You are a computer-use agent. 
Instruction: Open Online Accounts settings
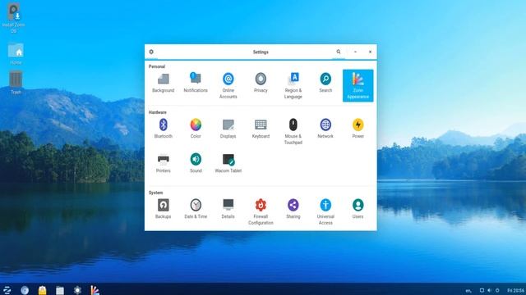(228, 85)
